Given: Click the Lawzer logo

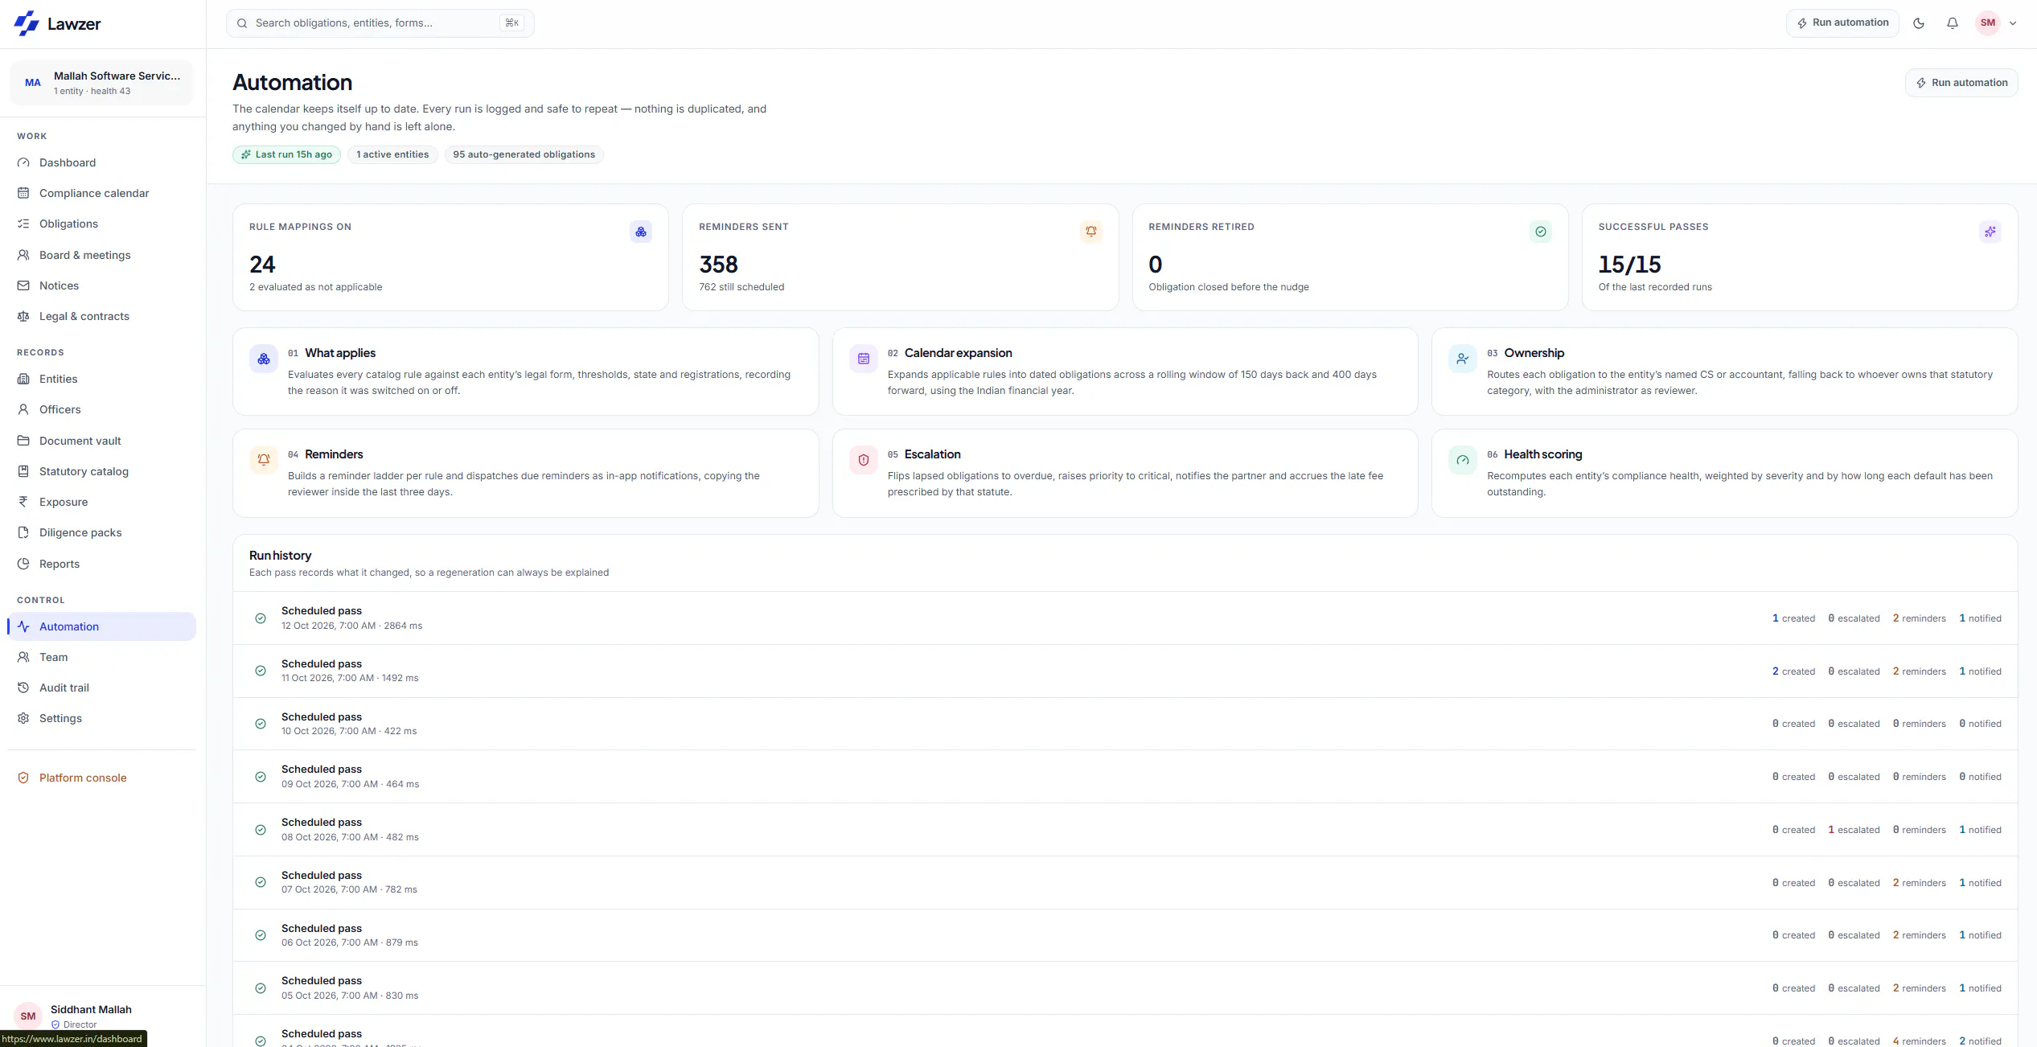Looking at the screenshot, I should 58,24.
